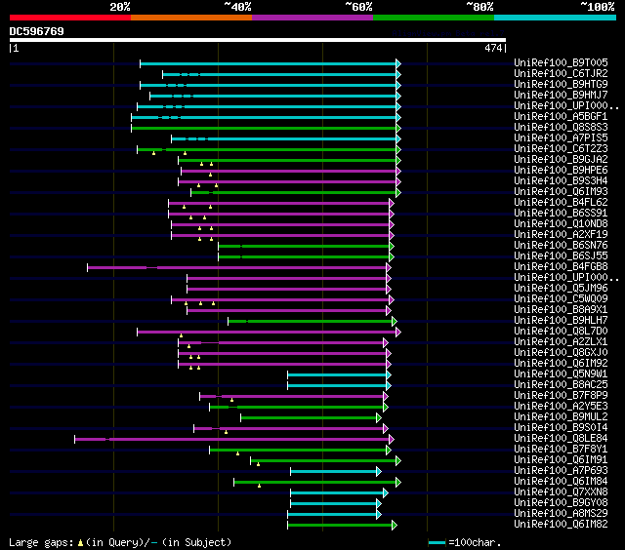
Task: Select the UniRef100_B6SN76 label
Action: 561,245
